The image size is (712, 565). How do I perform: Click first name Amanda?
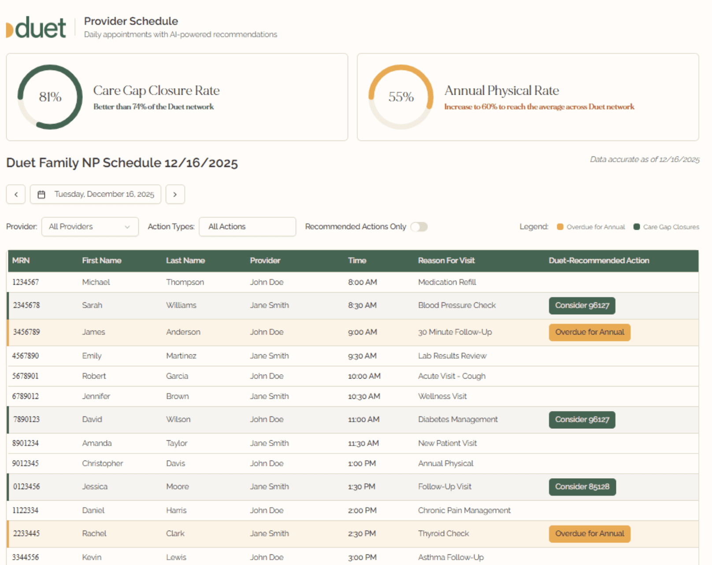pyautogui.click(x=96, y=443)
